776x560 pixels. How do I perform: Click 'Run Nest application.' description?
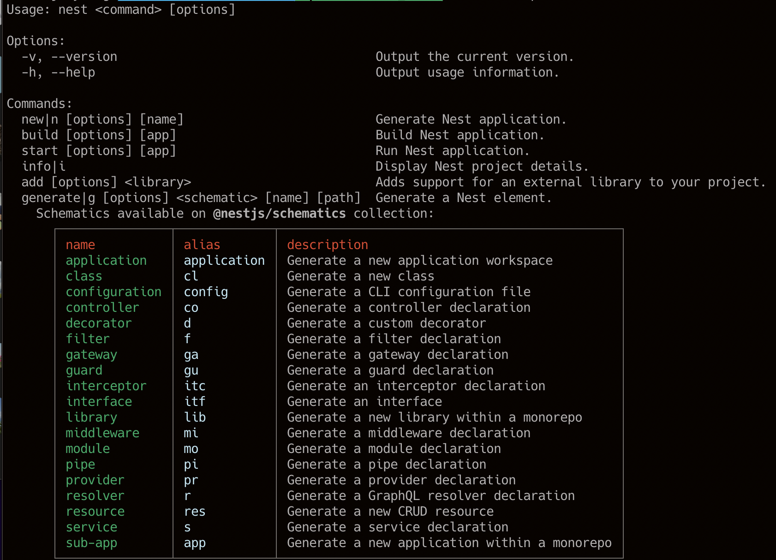tap(453, 151)
